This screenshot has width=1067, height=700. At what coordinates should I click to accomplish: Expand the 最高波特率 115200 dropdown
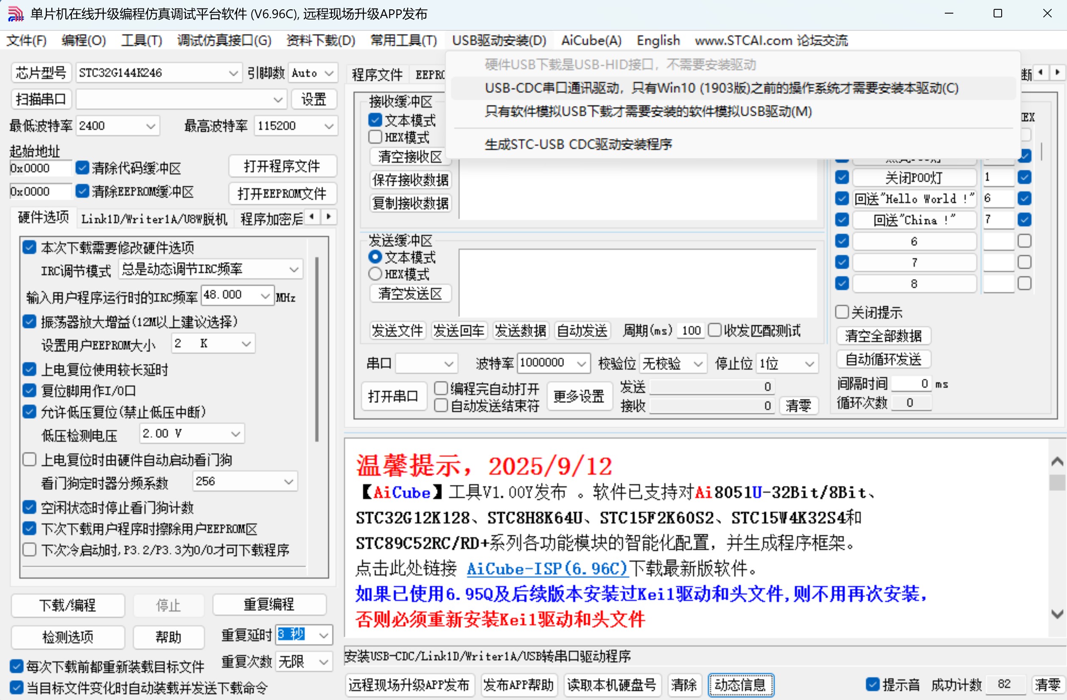[329, 126]
